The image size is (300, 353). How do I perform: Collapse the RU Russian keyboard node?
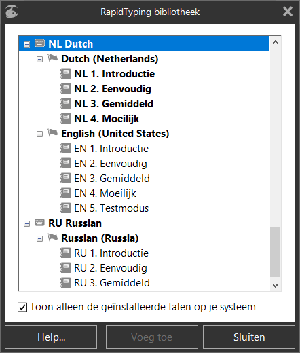[26, 224]
